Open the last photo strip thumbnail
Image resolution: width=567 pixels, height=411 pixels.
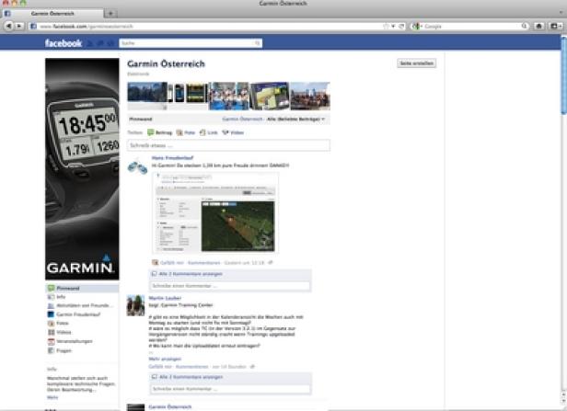point(310,96)
